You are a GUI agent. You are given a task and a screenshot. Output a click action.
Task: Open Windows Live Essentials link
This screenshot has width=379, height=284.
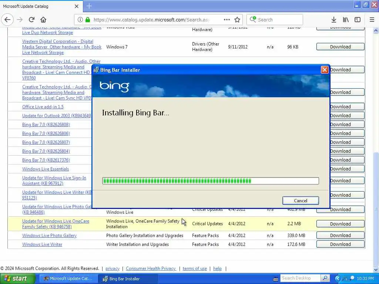46,169
